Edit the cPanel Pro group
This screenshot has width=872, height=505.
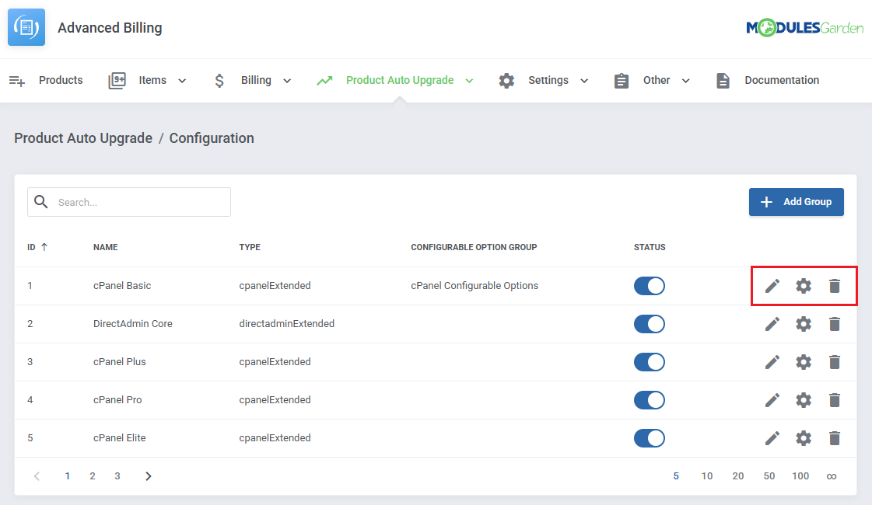coord(772,400)
